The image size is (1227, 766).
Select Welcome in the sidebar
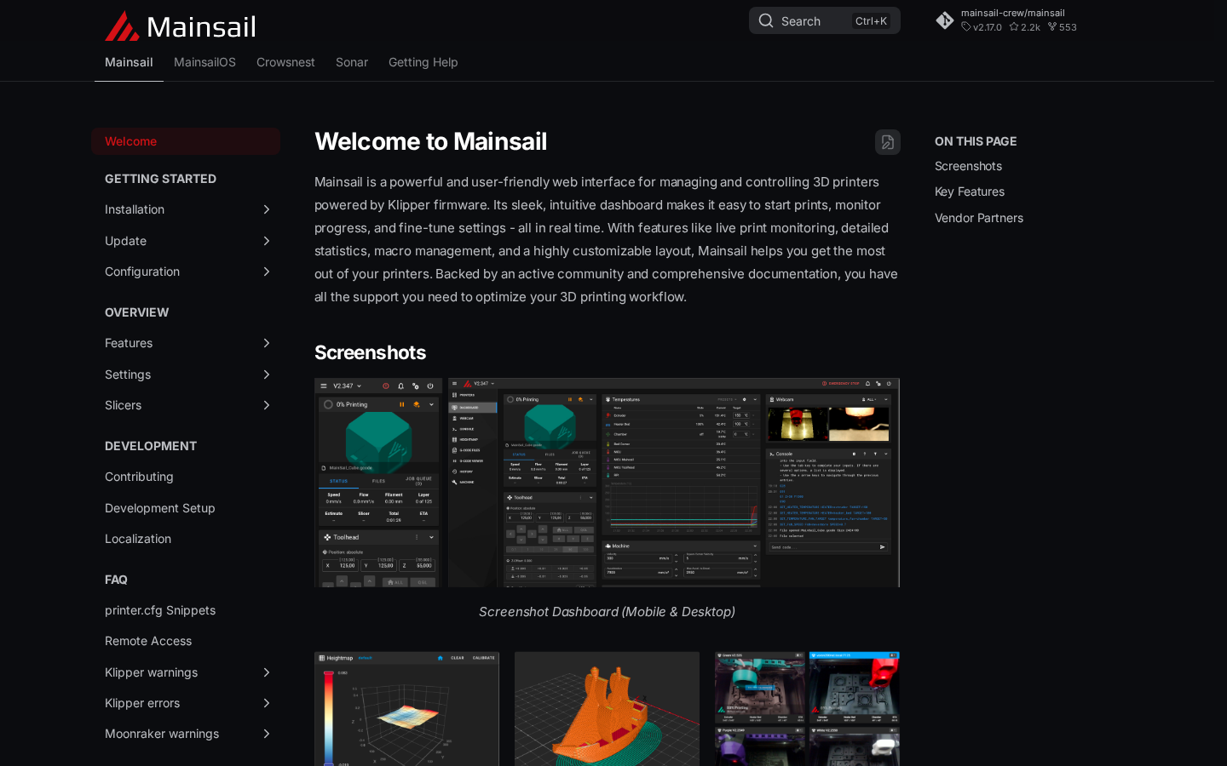coord(186,141)
